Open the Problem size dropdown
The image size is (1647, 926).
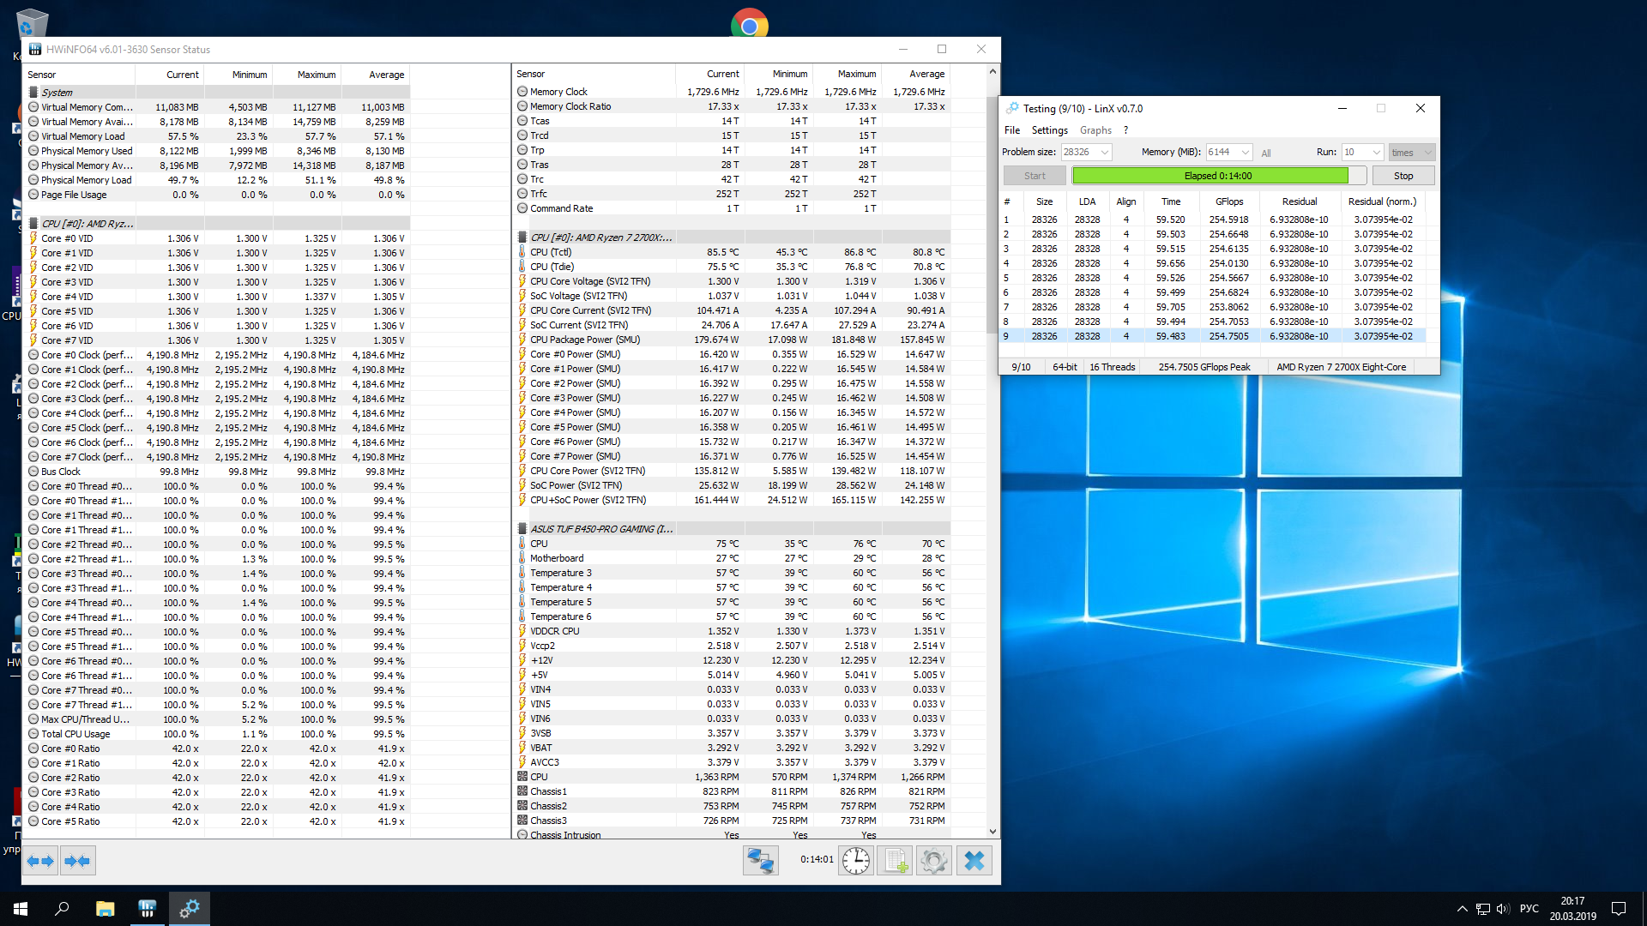pyautogui.click(x=1104, y=153)
